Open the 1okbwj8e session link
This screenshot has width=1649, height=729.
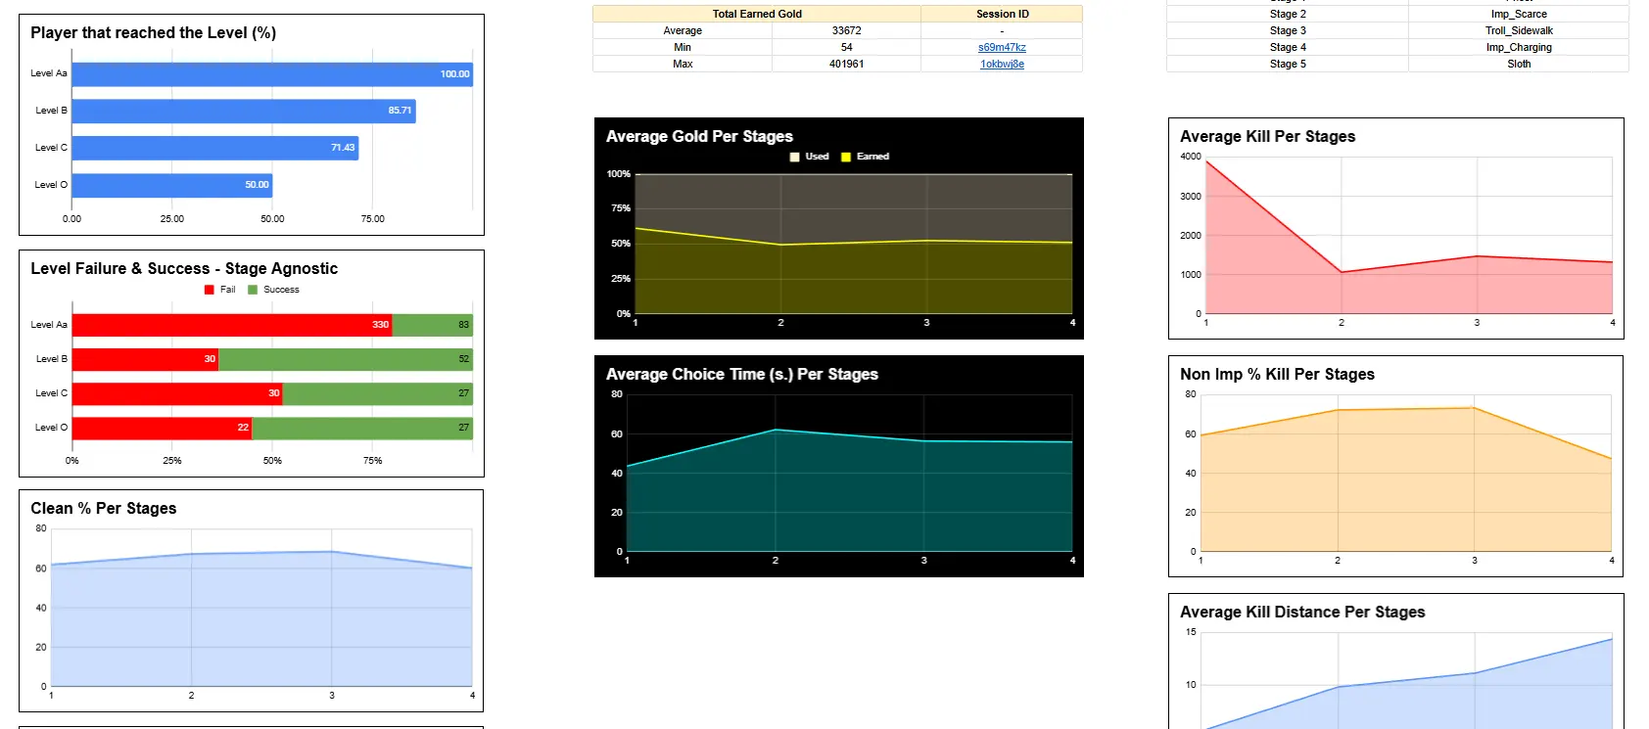(1002, 64)
